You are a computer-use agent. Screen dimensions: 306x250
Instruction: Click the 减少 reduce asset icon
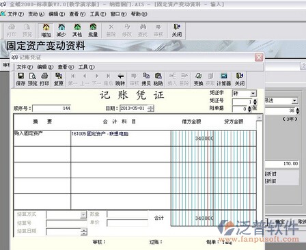click(x=61, y=31)
